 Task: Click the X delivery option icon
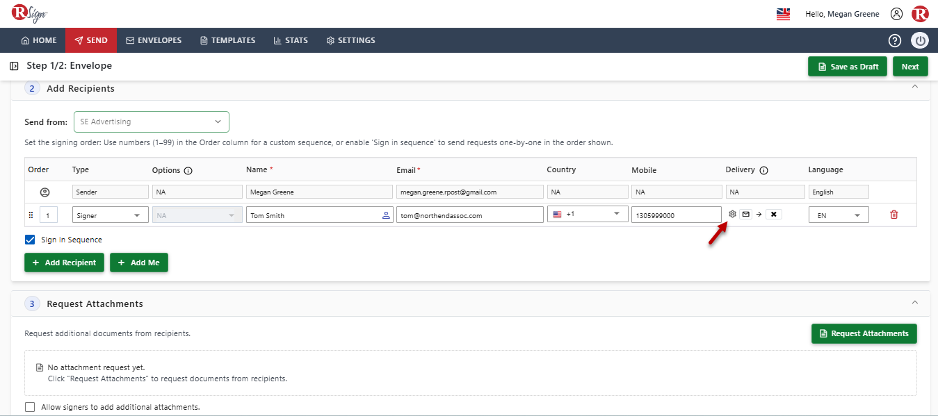pos(773,214)
